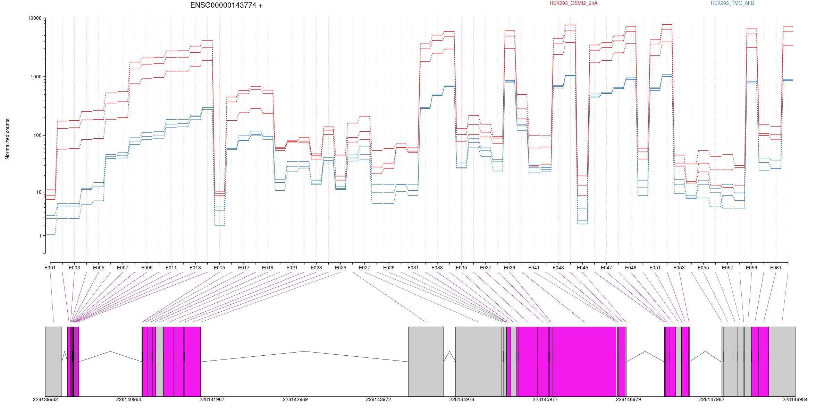Click the 1000 y-axis tick label
This screenshot has height=416, width=833.
pos(36,77)
